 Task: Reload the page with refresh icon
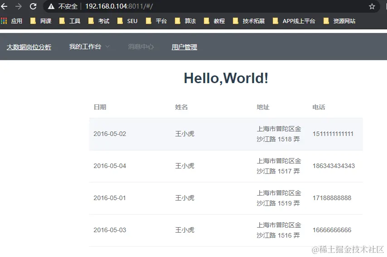coord(33,6)
